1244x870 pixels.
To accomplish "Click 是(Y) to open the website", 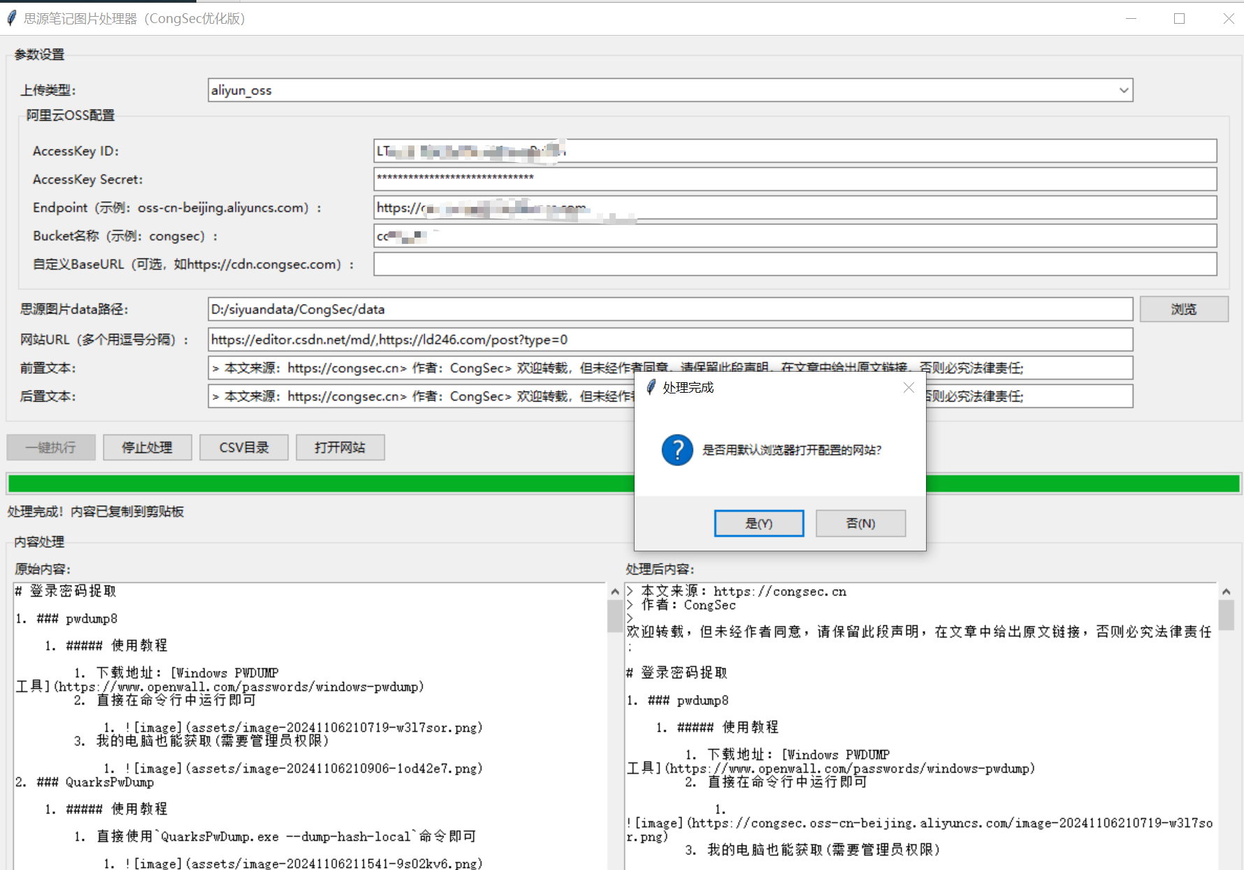I will (x=759, y=523).
